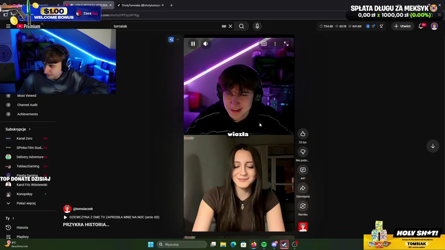Viewport: 445px width, 250px height.
Task: Like the Short with 33 tys. likes
Action: tap(303, 134)
